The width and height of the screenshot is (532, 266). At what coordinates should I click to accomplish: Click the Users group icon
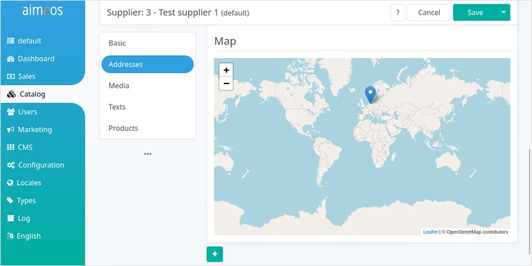pyautogui.click(x=11, y=112)
